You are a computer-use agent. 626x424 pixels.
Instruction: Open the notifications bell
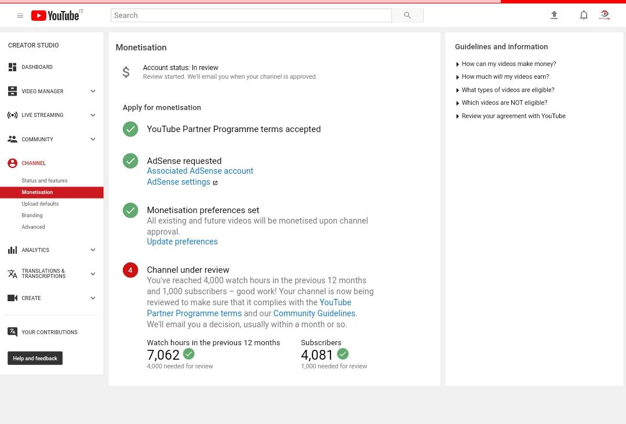click(x=584, y=15)
